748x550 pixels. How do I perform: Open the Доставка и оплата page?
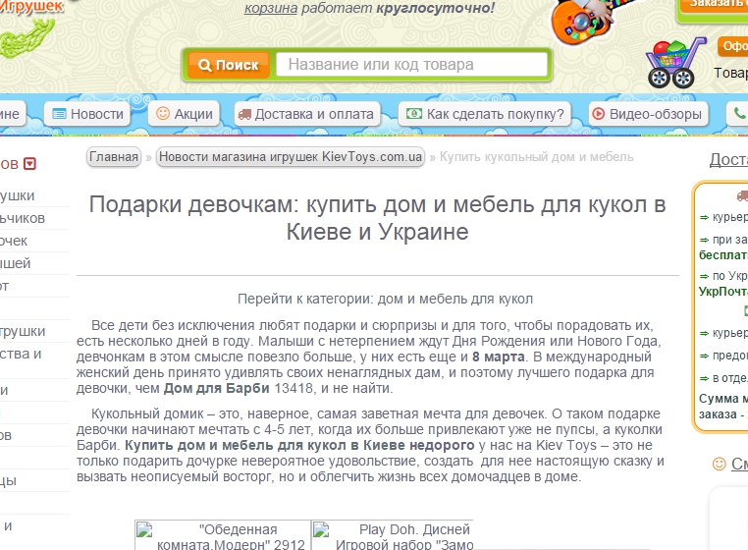(307, 114)
